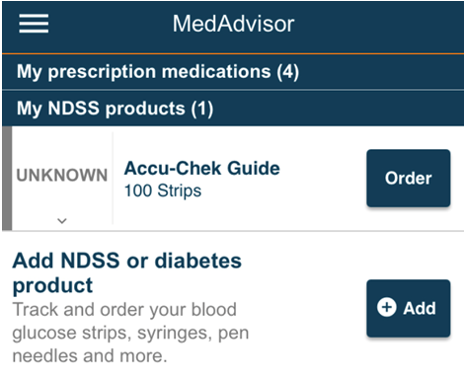The width and height of the screenshot is (464, 379).
Task: Click the orange divider under header
Action: 233,53
